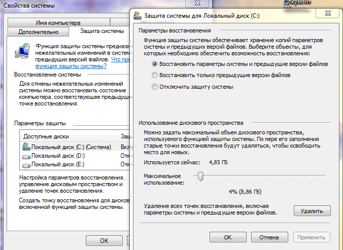Click the '4,85 ГБ' current usage value
The height and width of the screenshot is (250, 343).
tap(218, 162)
